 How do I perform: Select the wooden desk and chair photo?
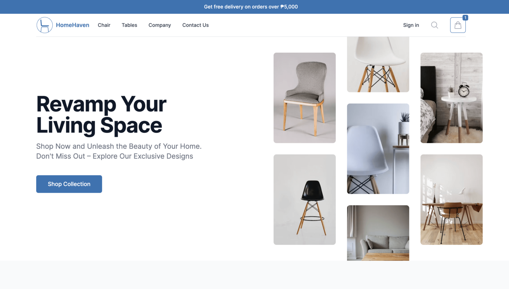452,200
